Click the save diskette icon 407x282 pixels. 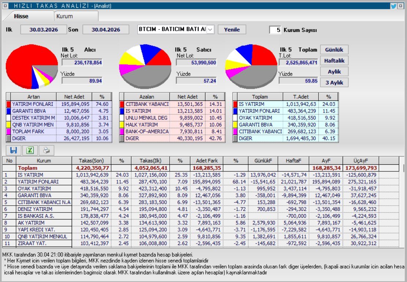click(x=14, y=150)
